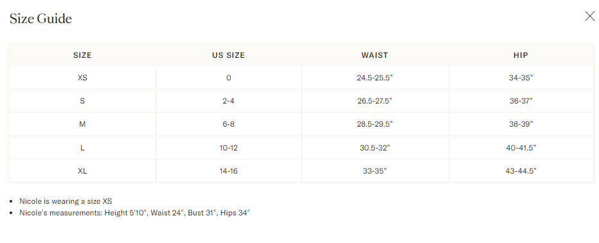Click the HIP column header
Viewport: 599px width, 243px height.
coord(521,55)
